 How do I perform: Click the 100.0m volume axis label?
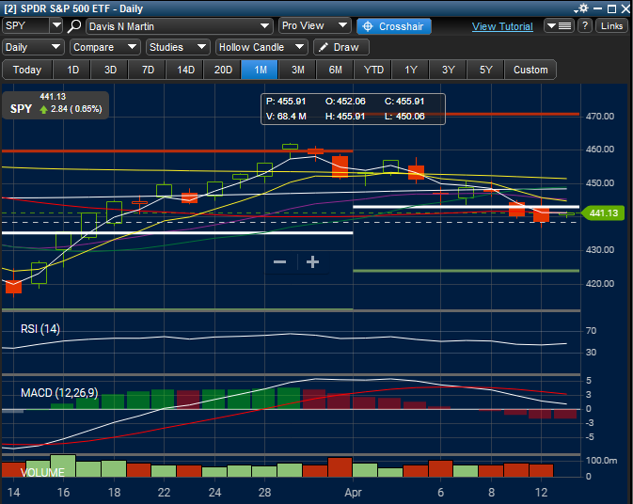pyautogui.click(x=602, y=461)
